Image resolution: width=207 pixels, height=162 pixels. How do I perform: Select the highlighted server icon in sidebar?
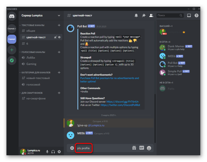(x=12, y=39)
